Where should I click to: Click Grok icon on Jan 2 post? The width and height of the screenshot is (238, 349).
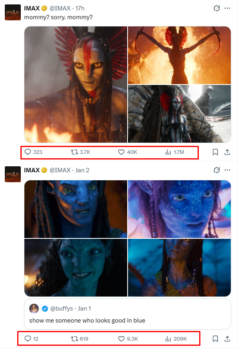[x=217, y=170]
